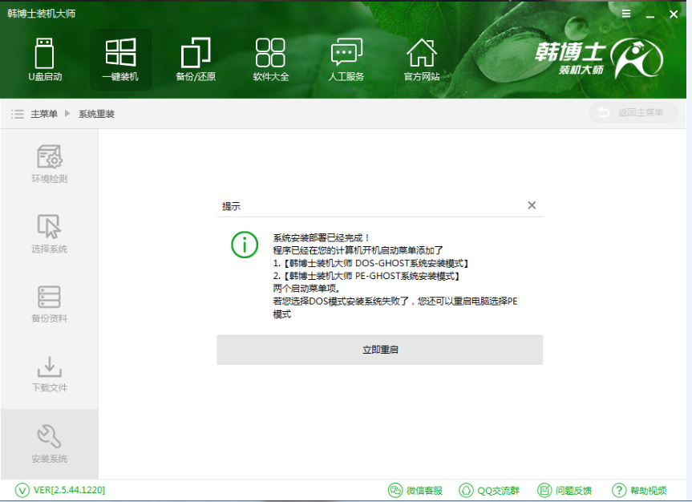Open 问题反馈 link text in footer
The image size is (692, 502).
point(573,491)
